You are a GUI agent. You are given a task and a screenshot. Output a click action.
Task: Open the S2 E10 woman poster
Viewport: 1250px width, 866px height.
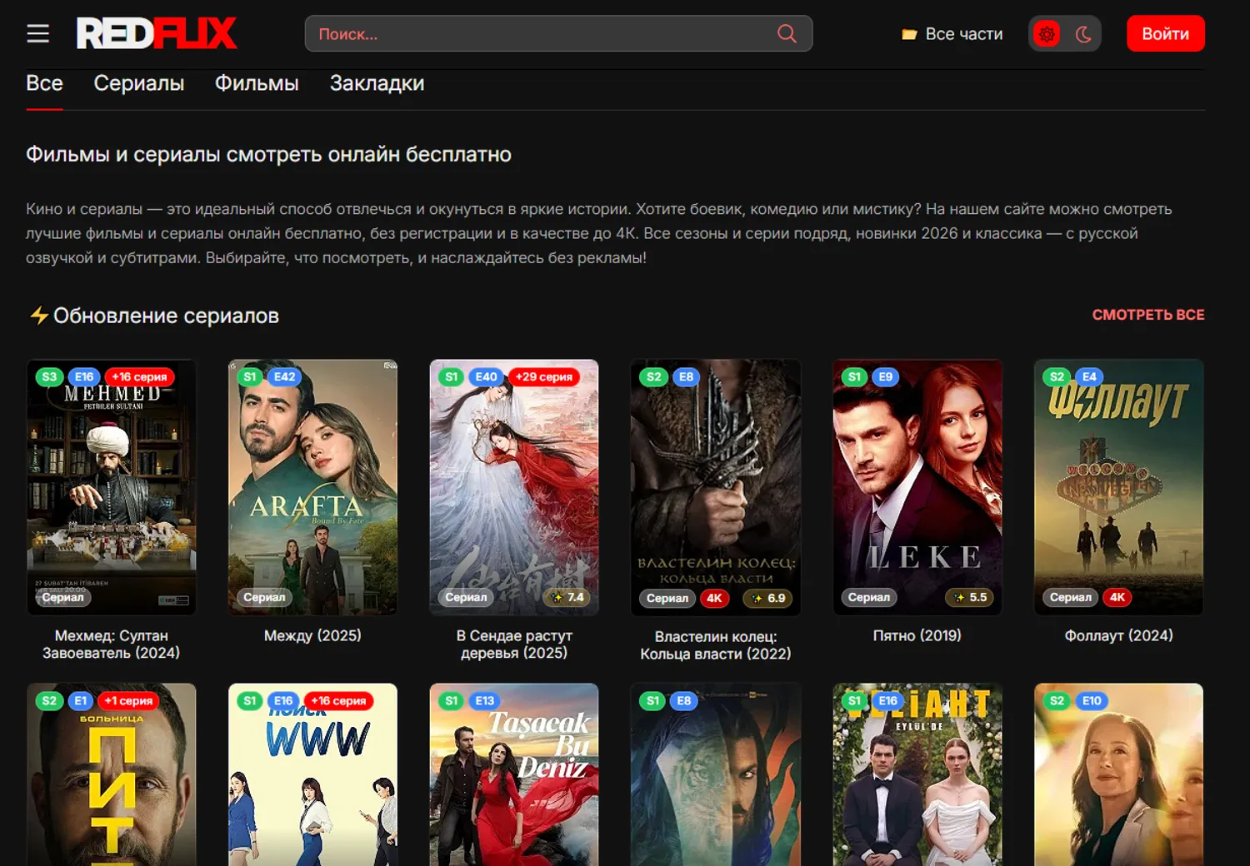(x=1119, y=774)
